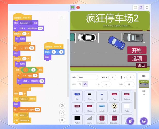Edit the 0 value in the comparison block
The image size is (159, 129).
33,70
